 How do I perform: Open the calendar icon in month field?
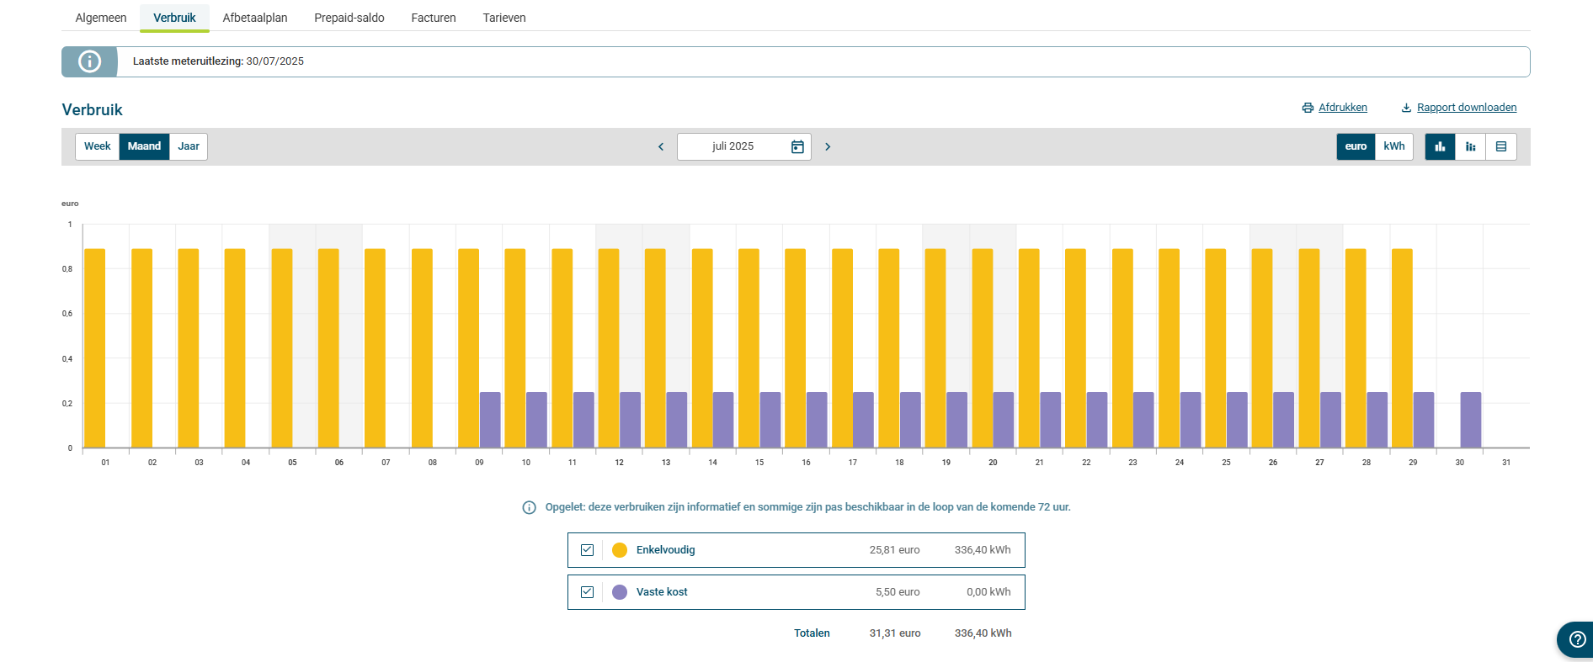[797, 146]
